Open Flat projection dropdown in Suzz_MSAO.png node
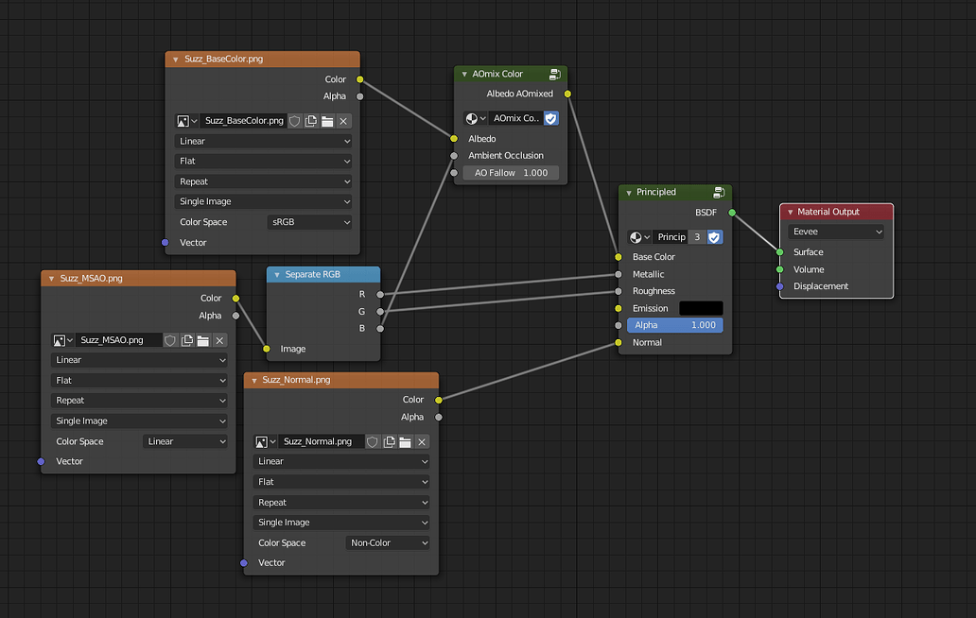976x618 pixels. pyautogui.click(x=139, y=381)
